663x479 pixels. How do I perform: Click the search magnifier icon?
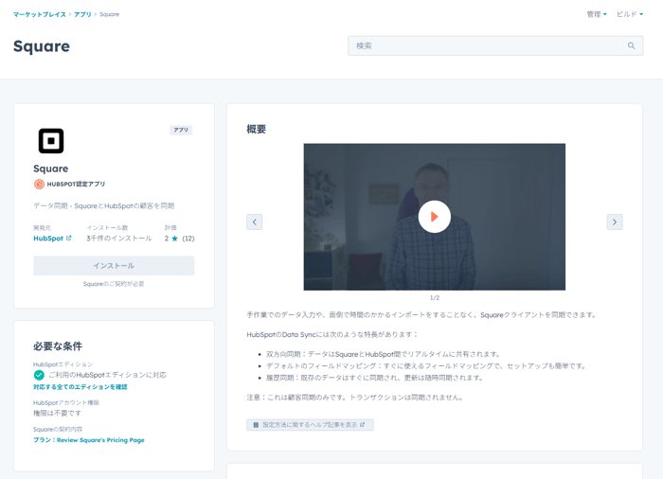click(x=631, y=45)
